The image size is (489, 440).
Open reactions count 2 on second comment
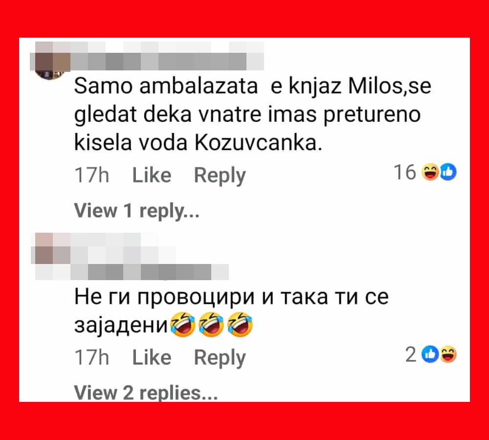tap(411, 354)
